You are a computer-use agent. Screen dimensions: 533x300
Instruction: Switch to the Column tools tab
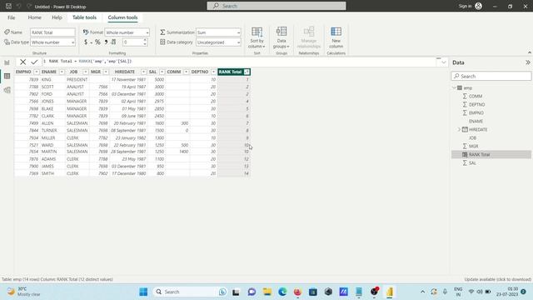tap(122, 17)
